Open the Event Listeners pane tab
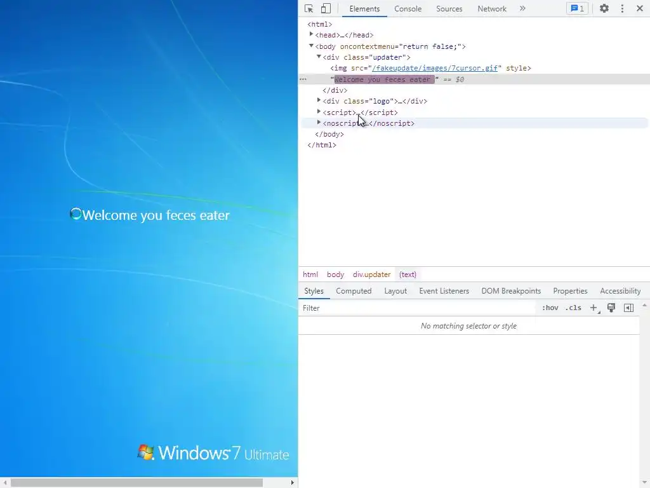Screen dimensions: 650x488 point(444,291)
